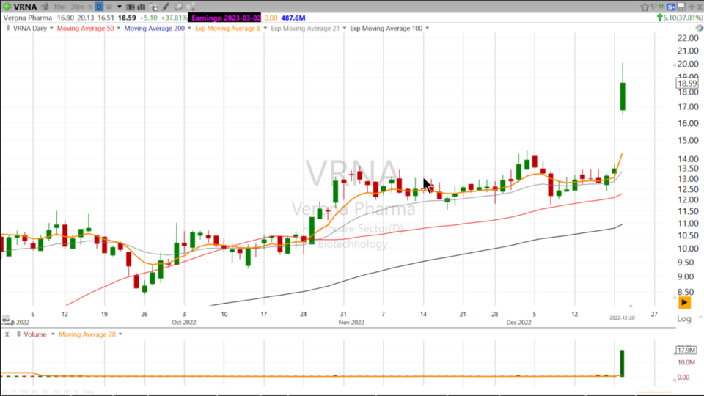Open Exp Moving Average 8 dropdown
The height and width of the screenshot is (396, 704).
pyautogui.click(x=265, y=29)
